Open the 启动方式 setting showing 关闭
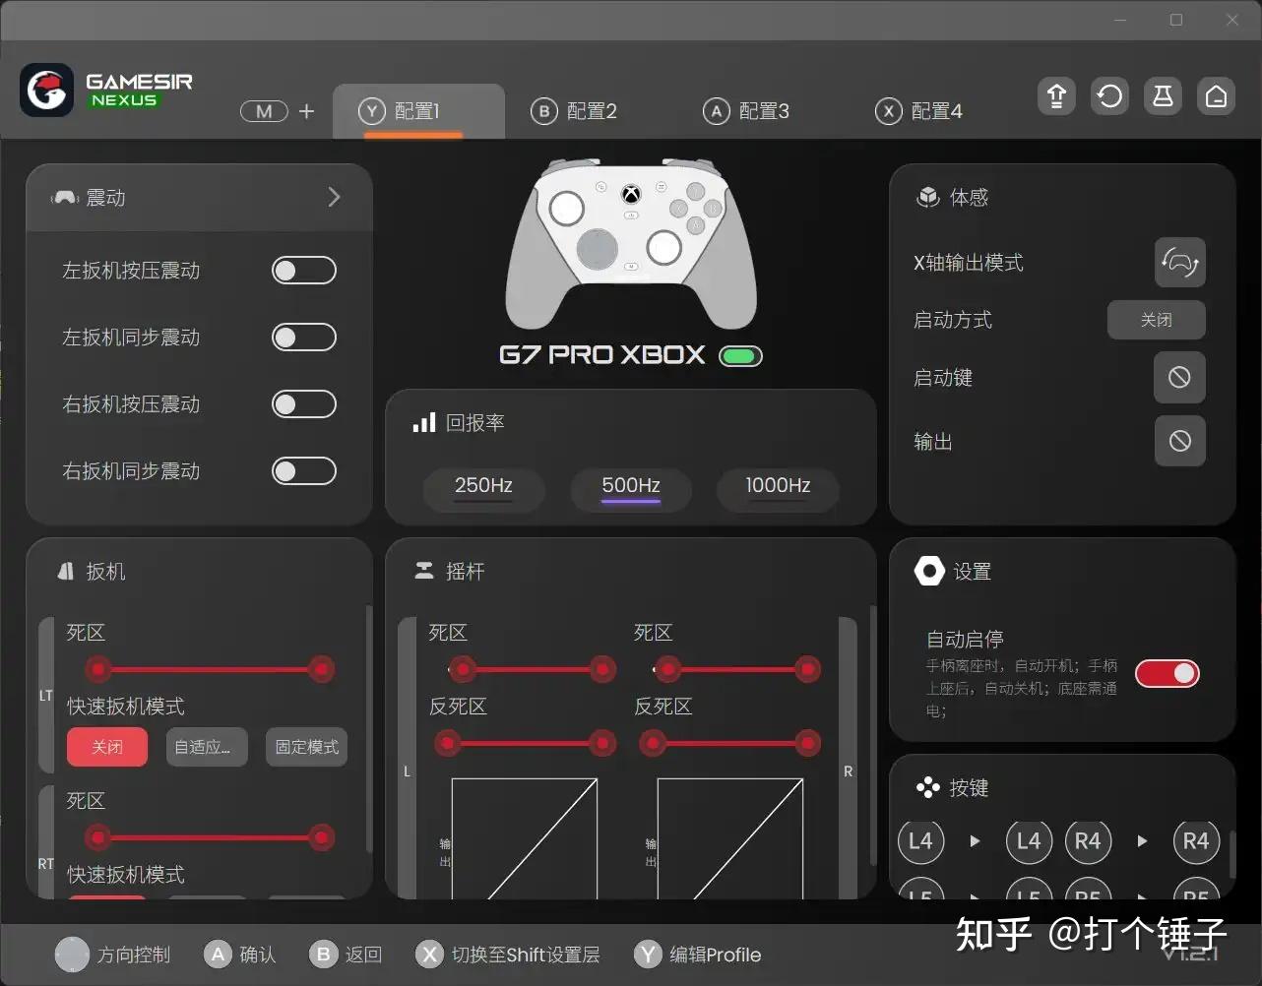 (x=1156, y=320)
